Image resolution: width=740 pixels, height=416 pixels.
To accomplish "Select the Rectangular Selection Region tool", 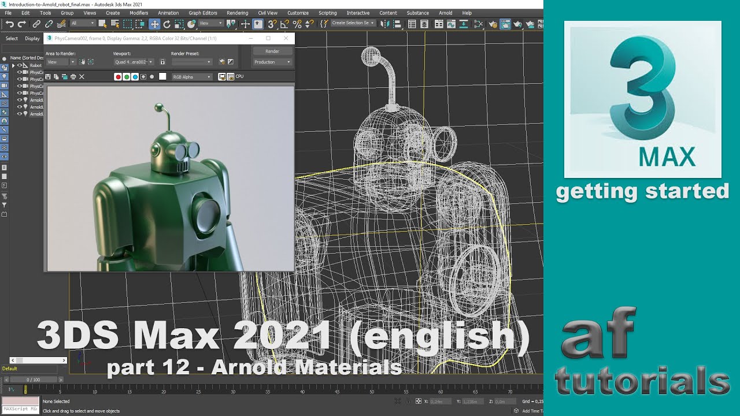I will pos(127,24).
